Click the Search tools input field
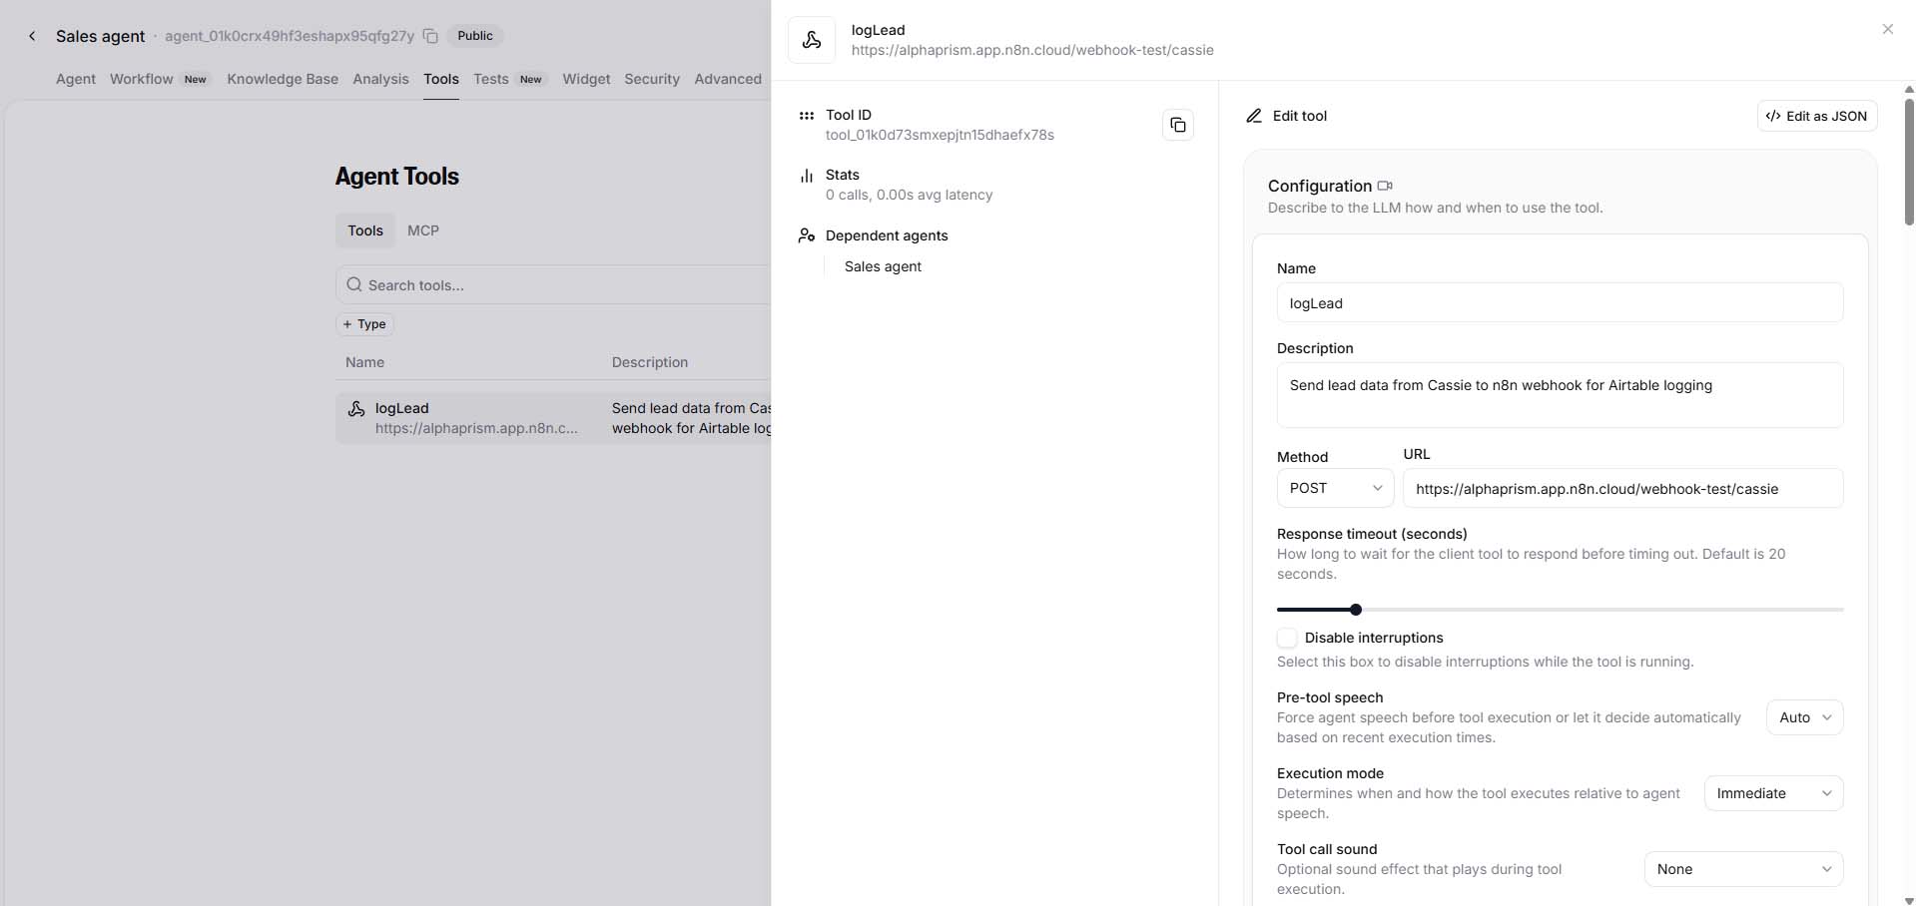Screen dimensions: 1916x906 pos(552,284)
